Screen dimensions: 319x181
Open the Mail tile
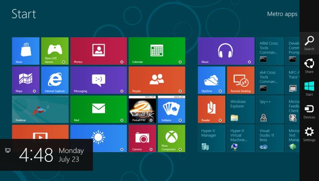point(99,109)
